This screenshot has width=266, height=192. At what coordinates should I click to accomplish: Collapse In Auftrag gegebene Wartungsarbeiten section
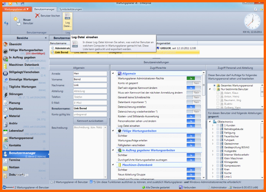(113, 150)
